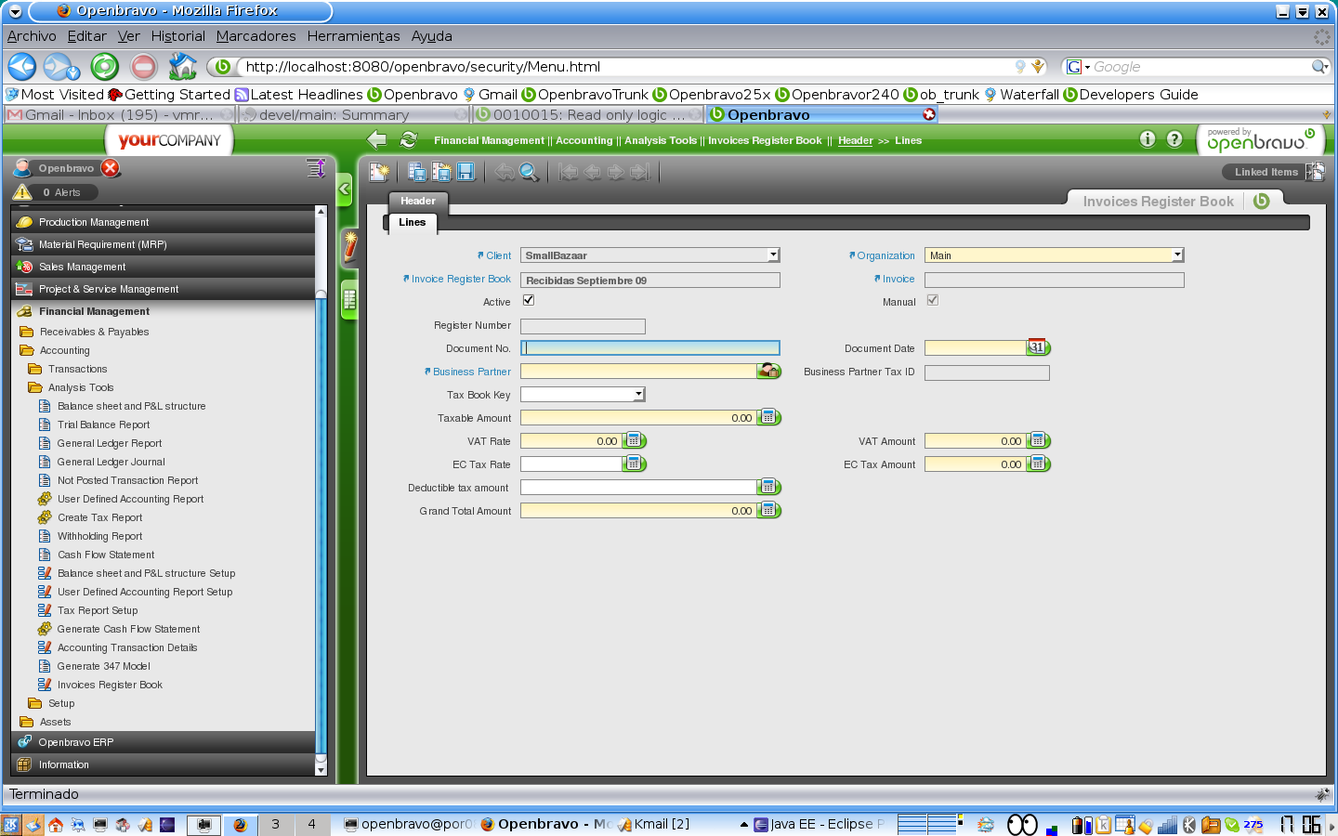Open Trial Balance Report from the menu
This screenshot has height=836, width=1338.
[103, 425]
